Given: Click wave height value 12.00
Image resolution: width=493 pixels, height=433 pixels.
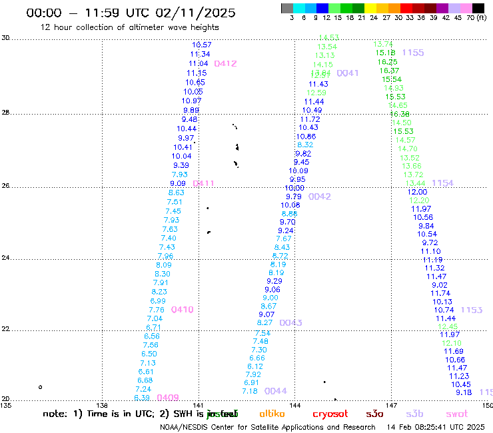Looking at the screenshot, I should [417, 192].
